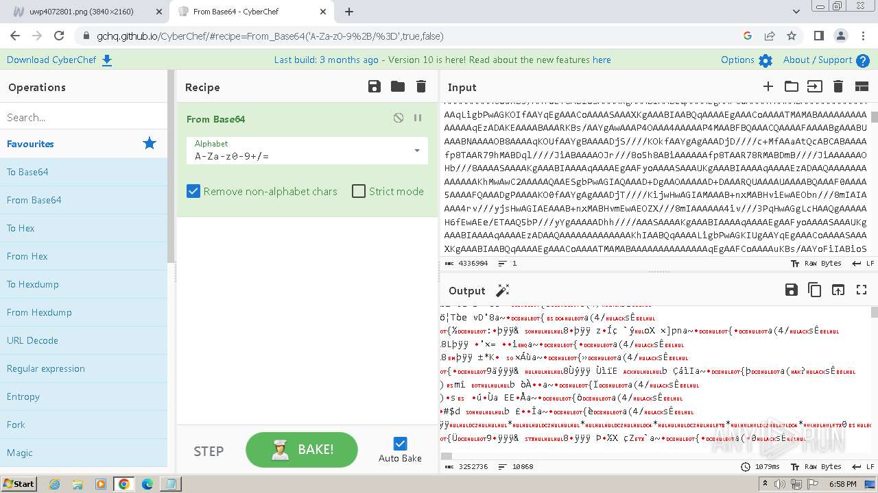The width and height of the screenshot is (878, 493).
Task: Click the Magic wand output icon
Action: (503, 290)
